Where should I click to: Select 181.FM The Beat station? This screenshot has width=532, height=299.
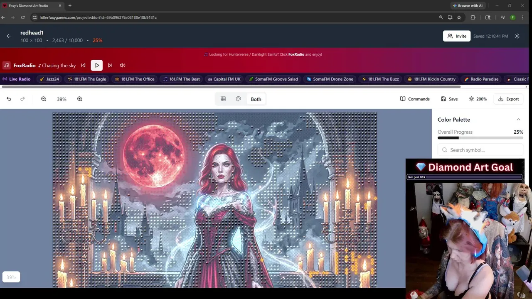(182, 79)
